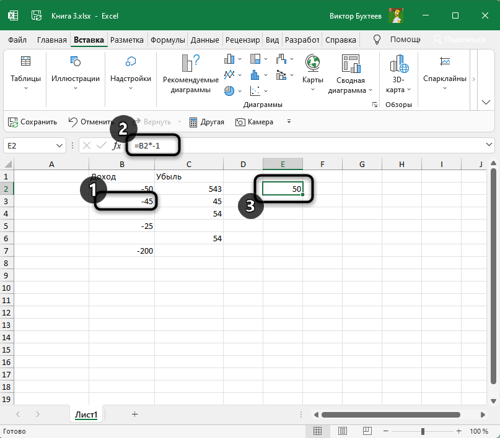Insert a pie chart from the ribbon
This screenshot has height=438, width=500.
click(x=230, y=90)
